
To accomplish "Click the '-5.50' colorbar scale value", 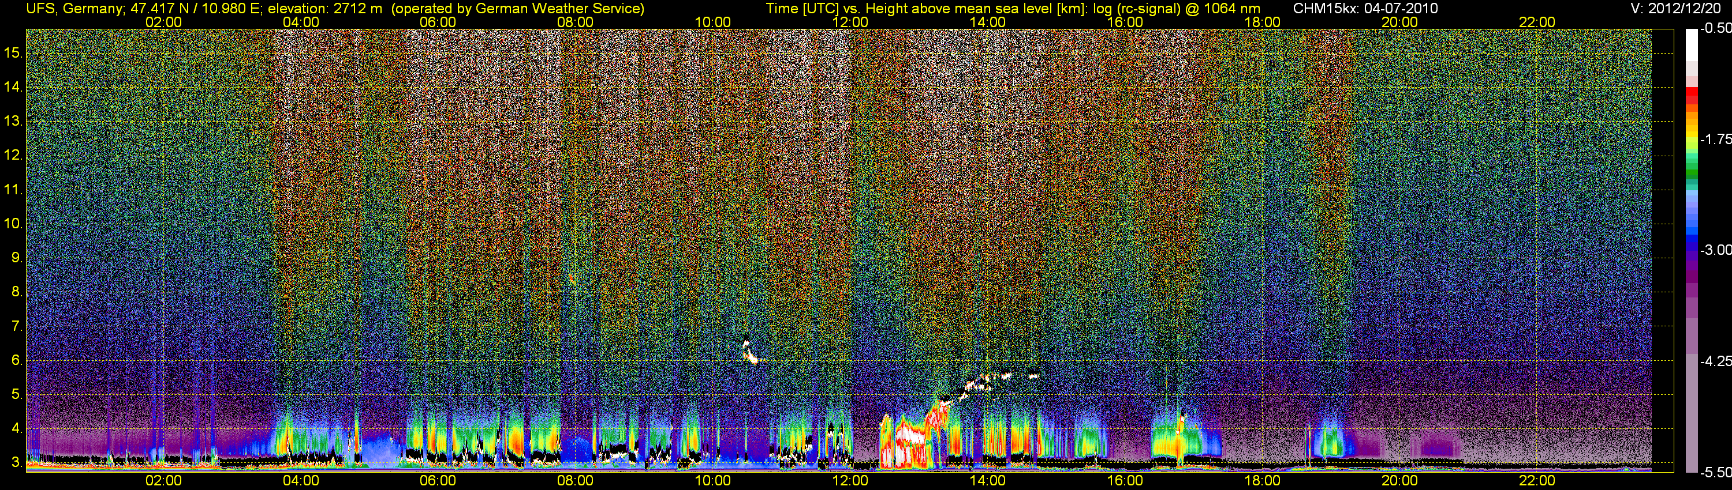I will tap(1715, 472).
